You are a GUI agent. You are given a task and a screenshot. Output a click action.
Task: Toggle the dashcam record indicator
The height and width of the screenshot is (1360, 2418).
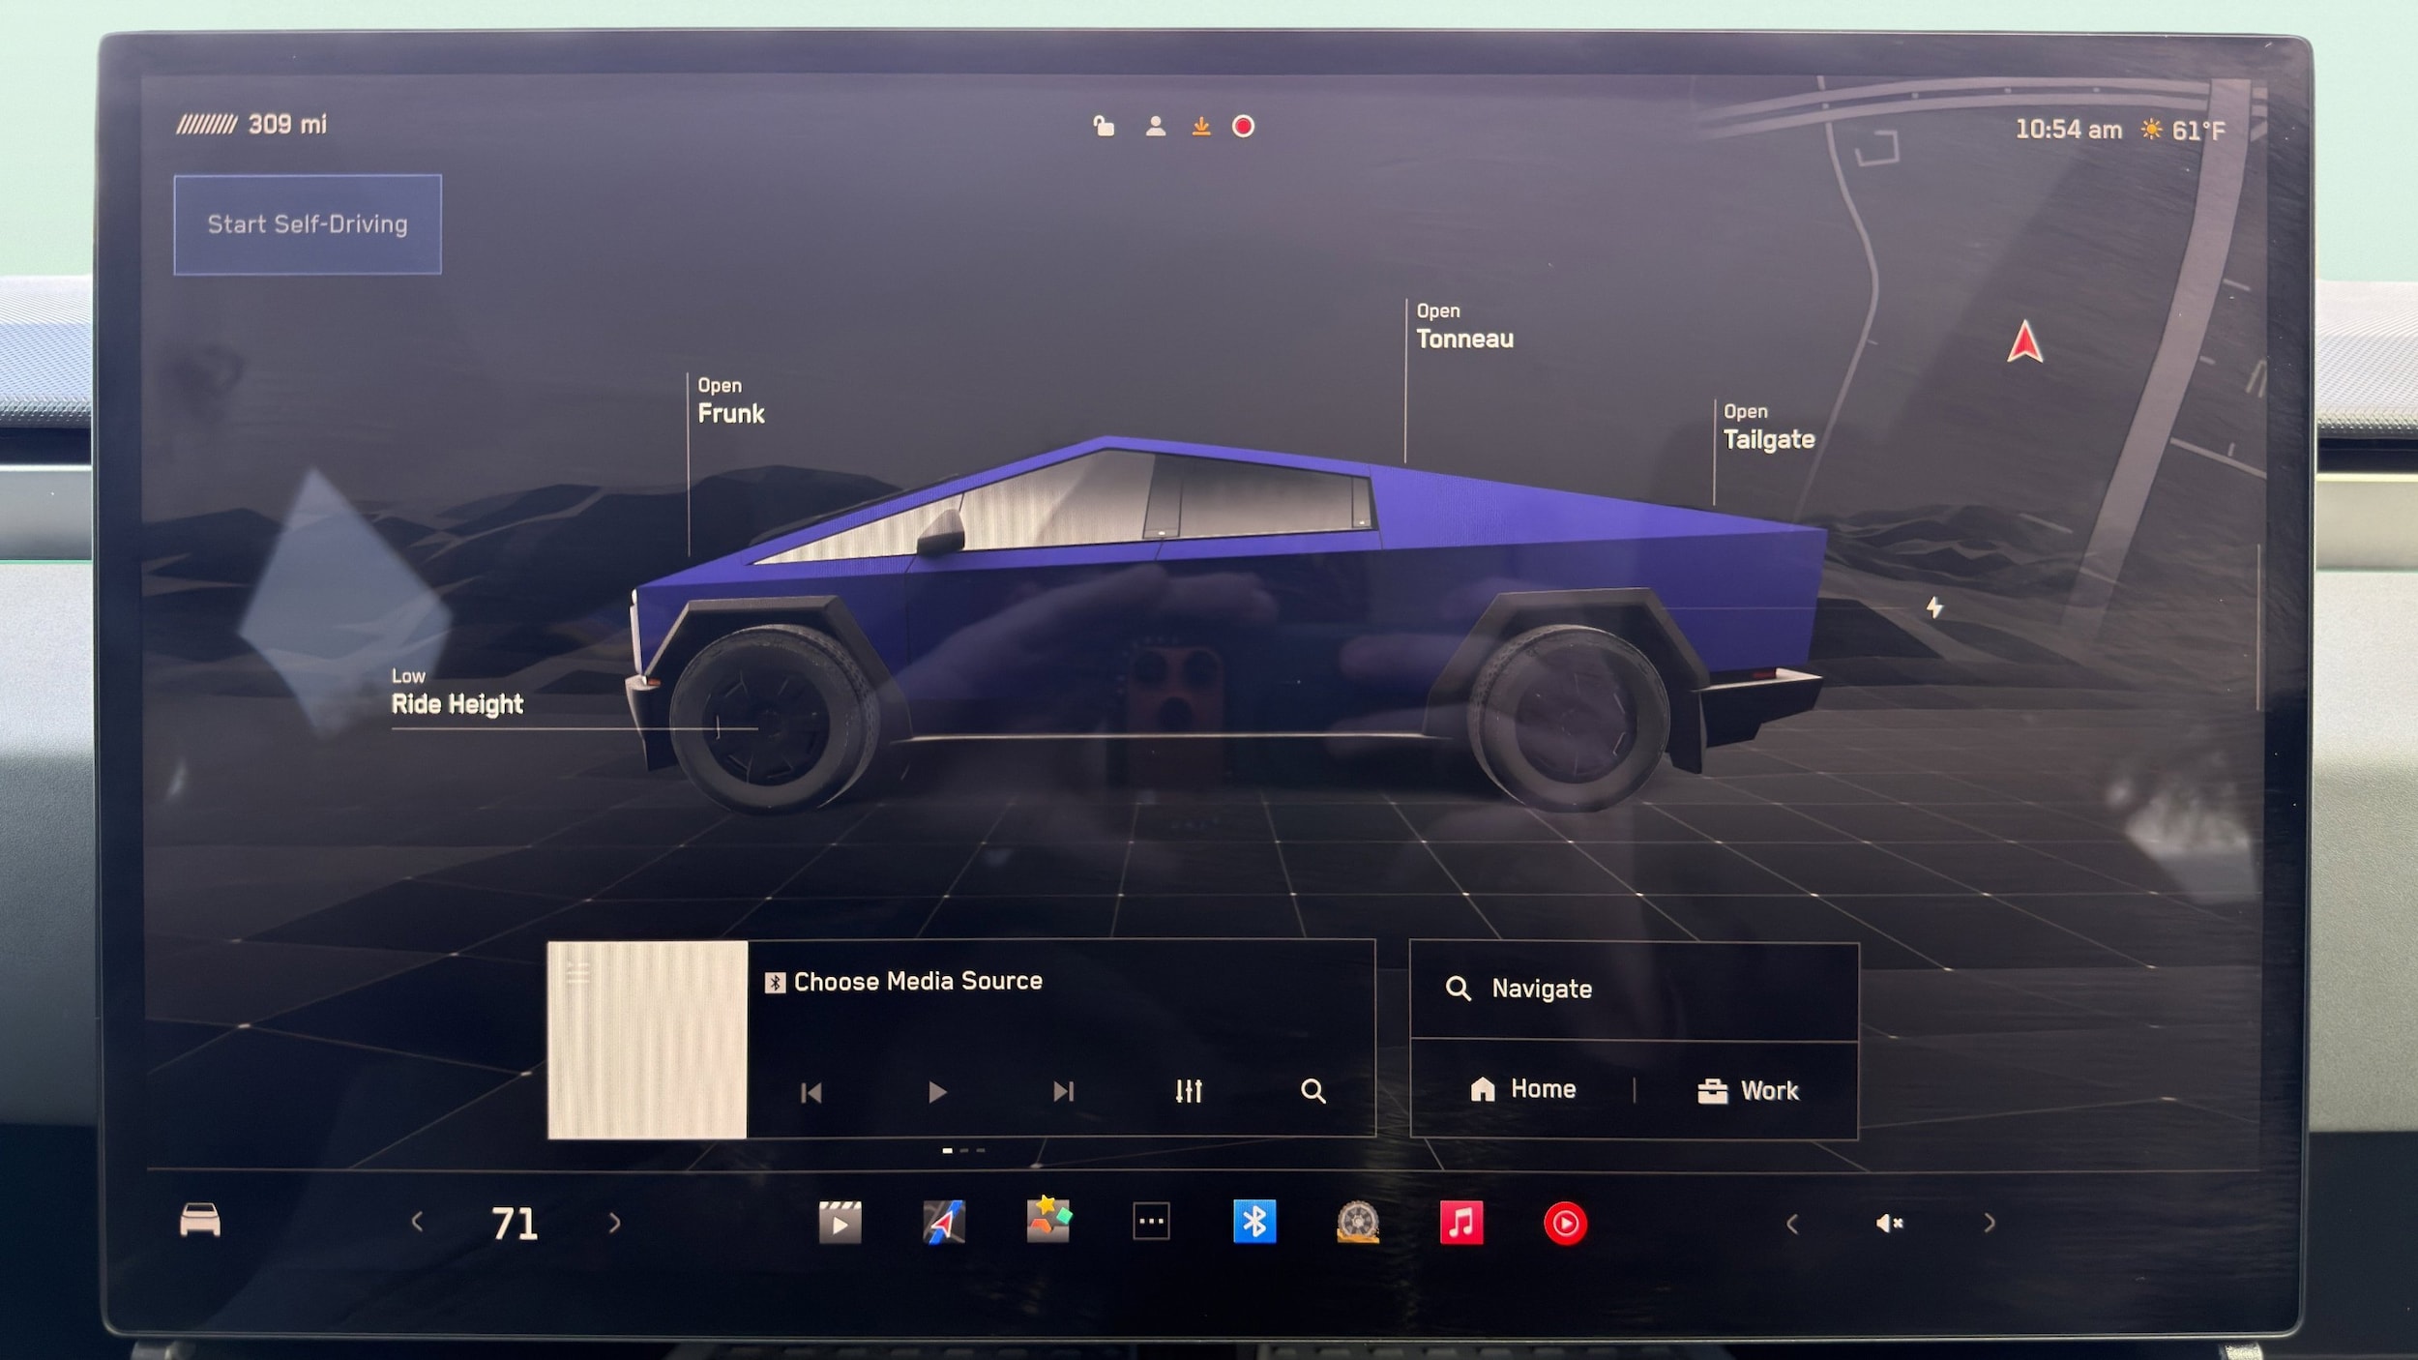1244,127
